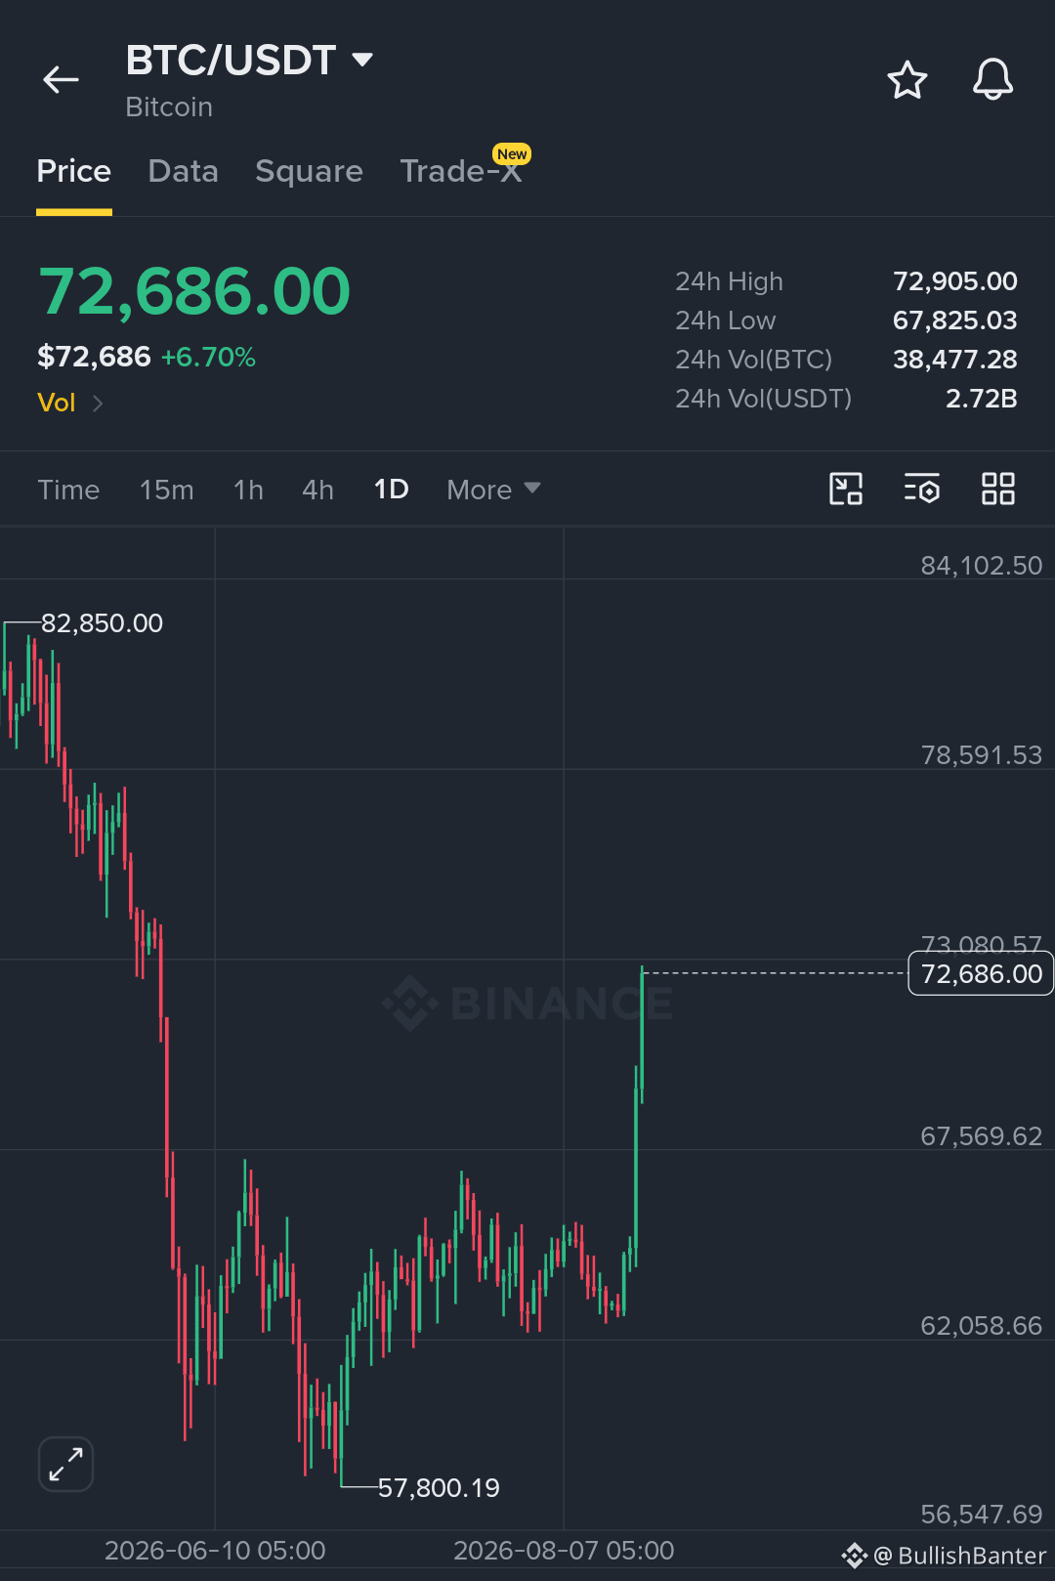This screenshot has width=1055, height=1581.
Task: Tap the 62,058.66 price axis label
Action: 982,1326
